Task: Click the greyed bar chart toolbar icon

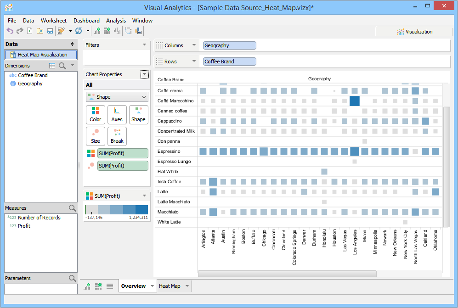Action: 117,31
